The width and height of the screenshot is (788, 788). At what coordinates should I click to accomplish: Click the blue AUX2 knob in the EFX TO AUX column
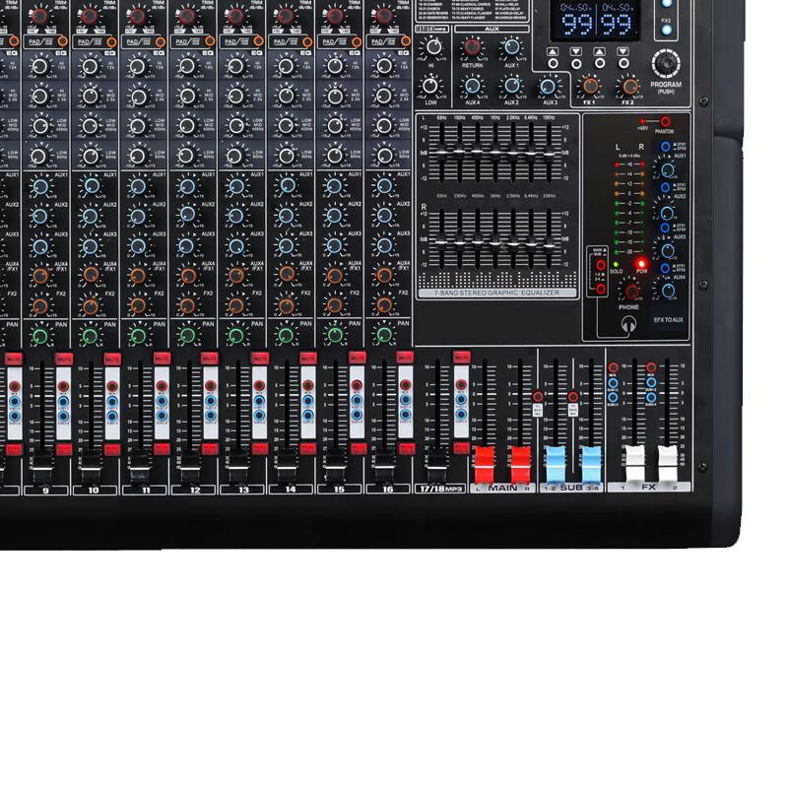pos(668,213)
